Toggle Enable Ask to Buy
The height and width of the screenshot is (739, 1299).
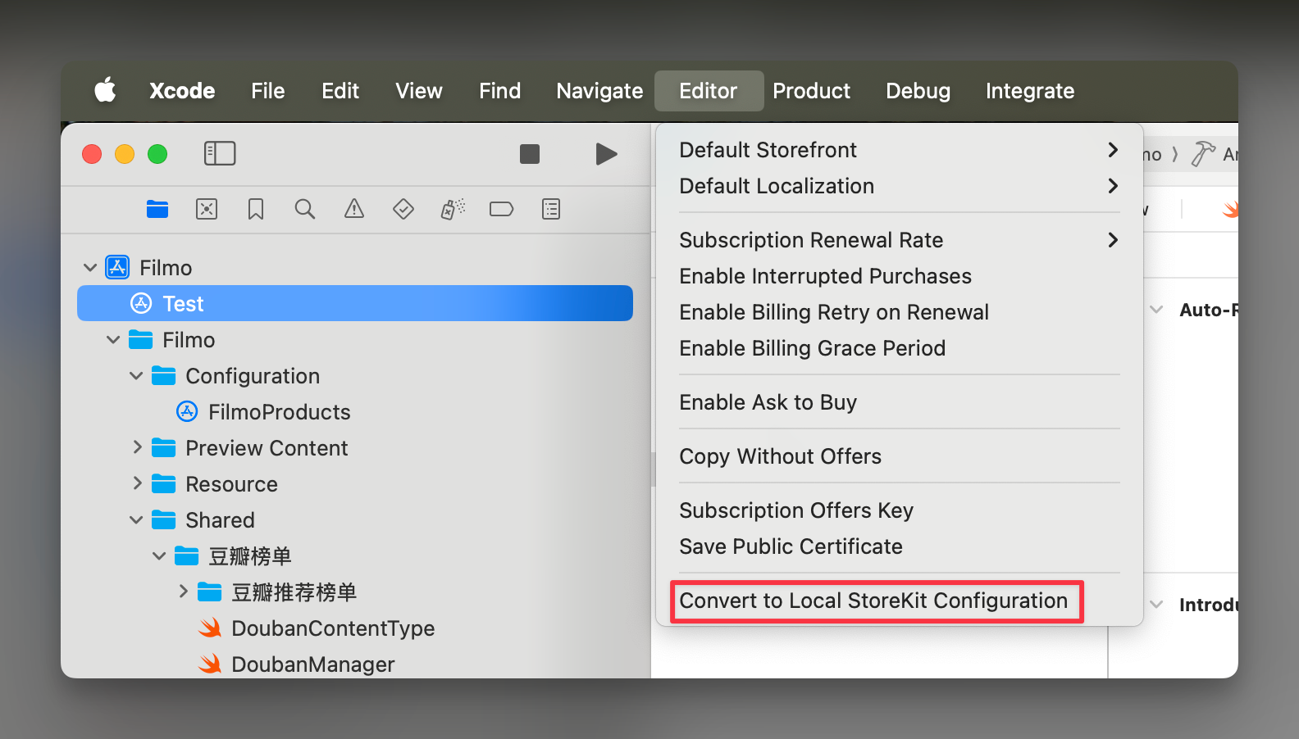(768, 402)
